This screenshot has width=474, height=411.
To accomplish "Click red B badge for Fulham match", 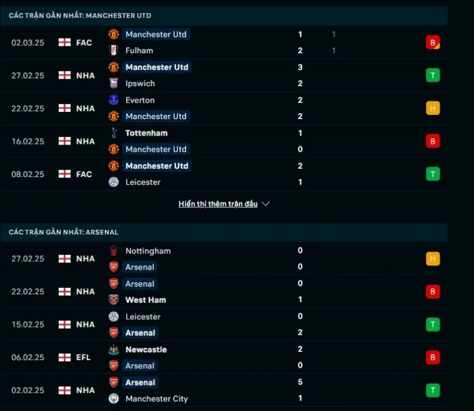I will point(433,42).
